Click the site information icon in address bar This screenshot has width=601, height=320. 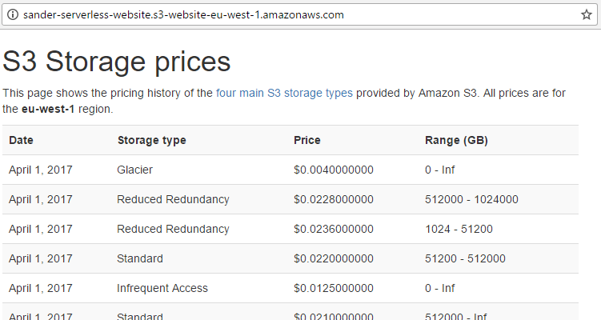[13, 15]
